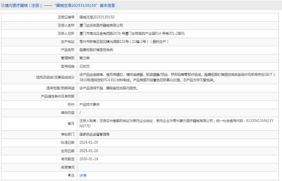Screen dimensions: 282x181
Task: Click the 产品储存条件及有效期 label
Action: pos(57,96)
